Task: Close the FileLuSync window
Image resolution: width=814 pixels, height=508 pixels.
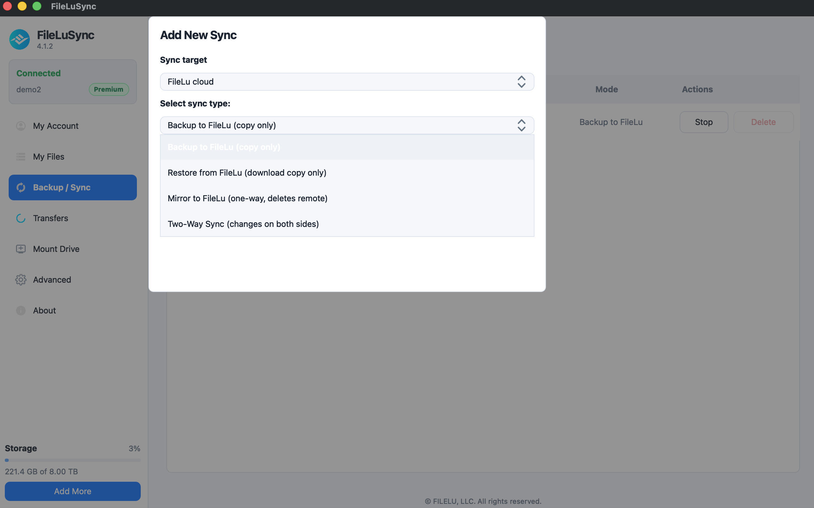Action: [7, 6]
